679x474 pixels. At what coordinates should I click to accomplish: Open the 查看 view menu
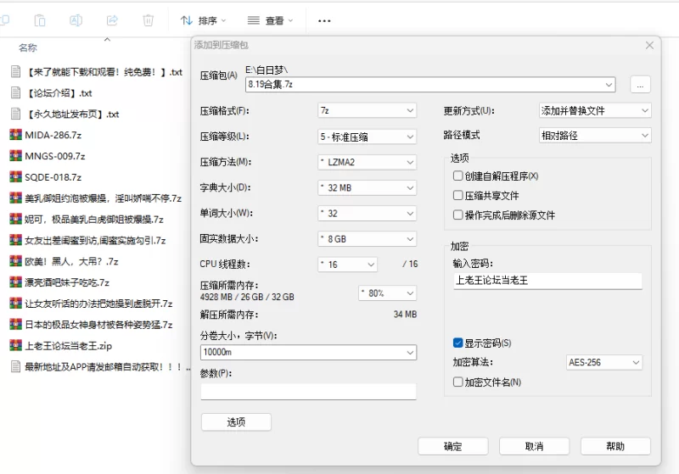[x=270, y=20]
